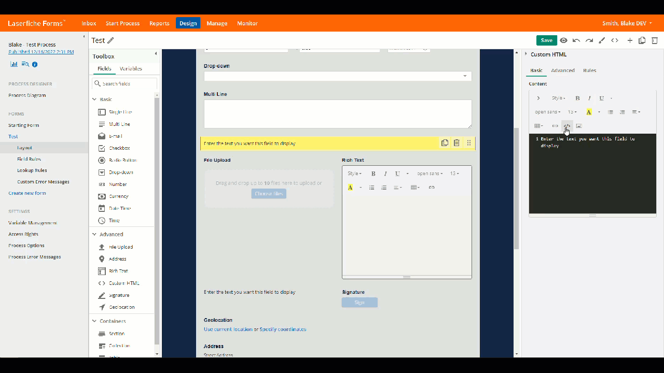
Task: Switch to the Variables tab in Toolbox
Action: 131,69
